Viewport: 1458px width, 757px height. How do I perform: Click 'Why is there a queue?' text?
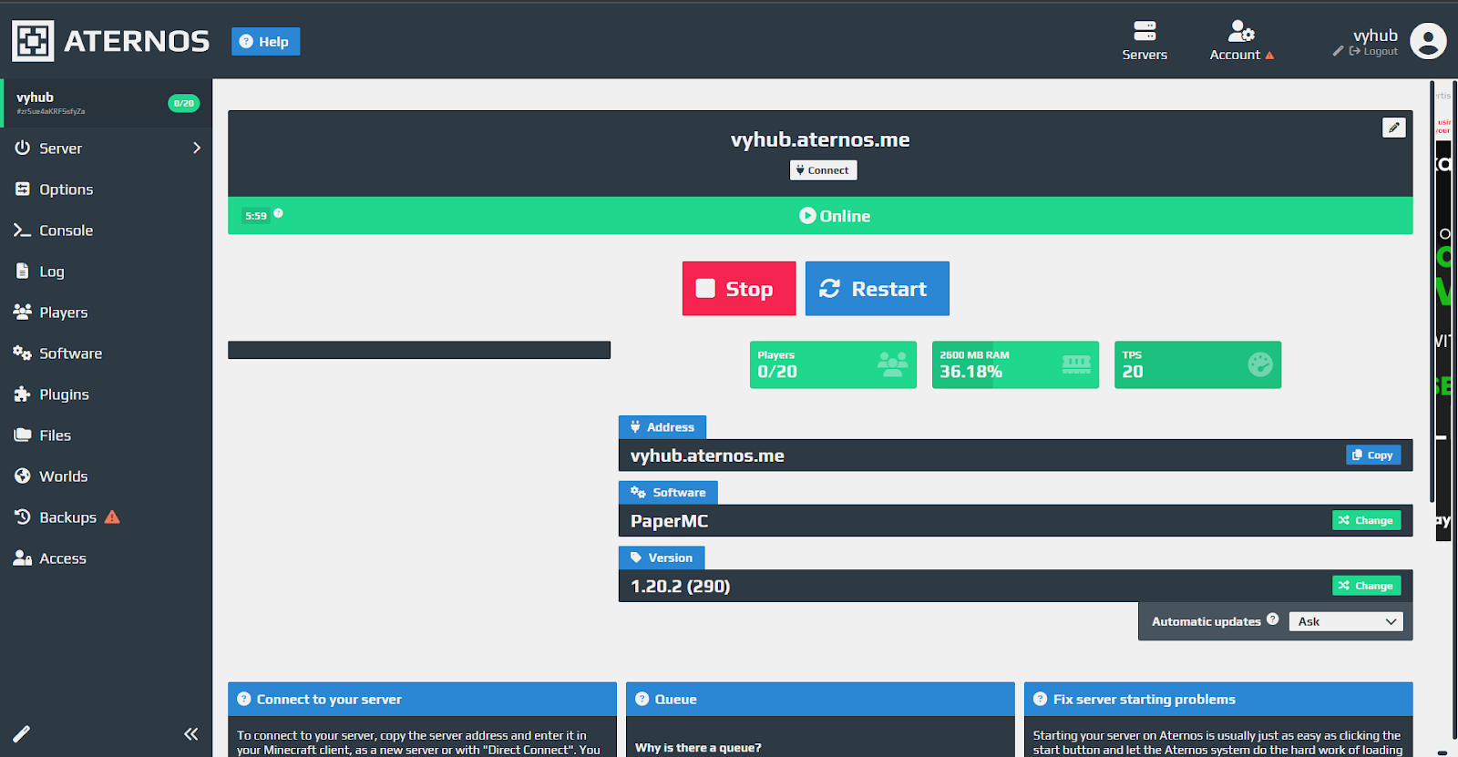pos(698,748)
